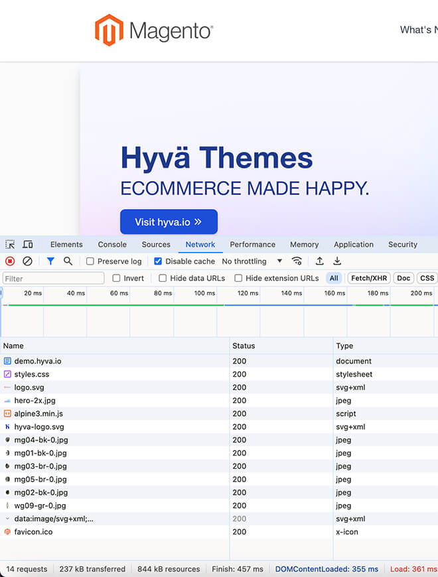Image resolution: width=438 pixels, height=577 pixels.
Task: Click the 14 requests status entry
Action: click(27, 569)
